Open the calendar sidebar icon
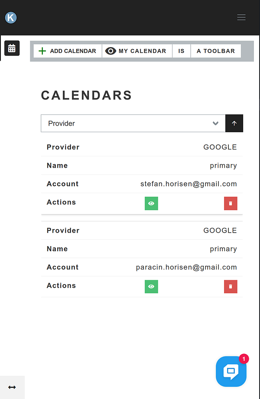This screenshot has height=399, width=260. pyautogui.click(x=12, y=48)
